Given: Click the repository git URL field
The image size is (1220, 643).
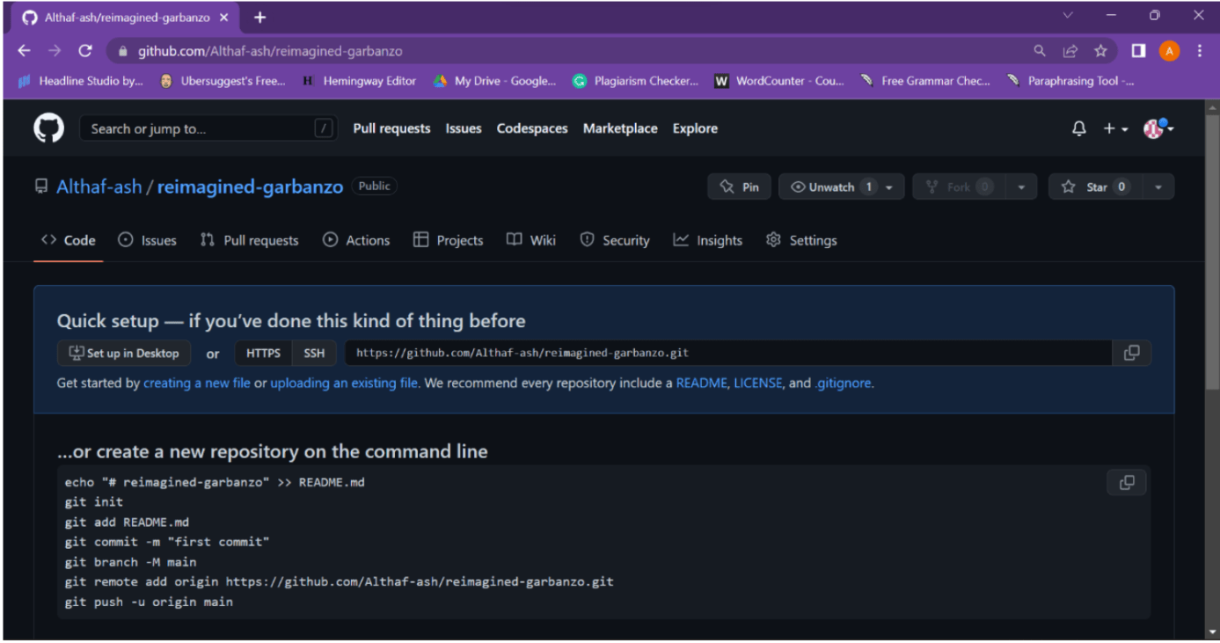Looking at the screenshot, I should pos(728,353).
